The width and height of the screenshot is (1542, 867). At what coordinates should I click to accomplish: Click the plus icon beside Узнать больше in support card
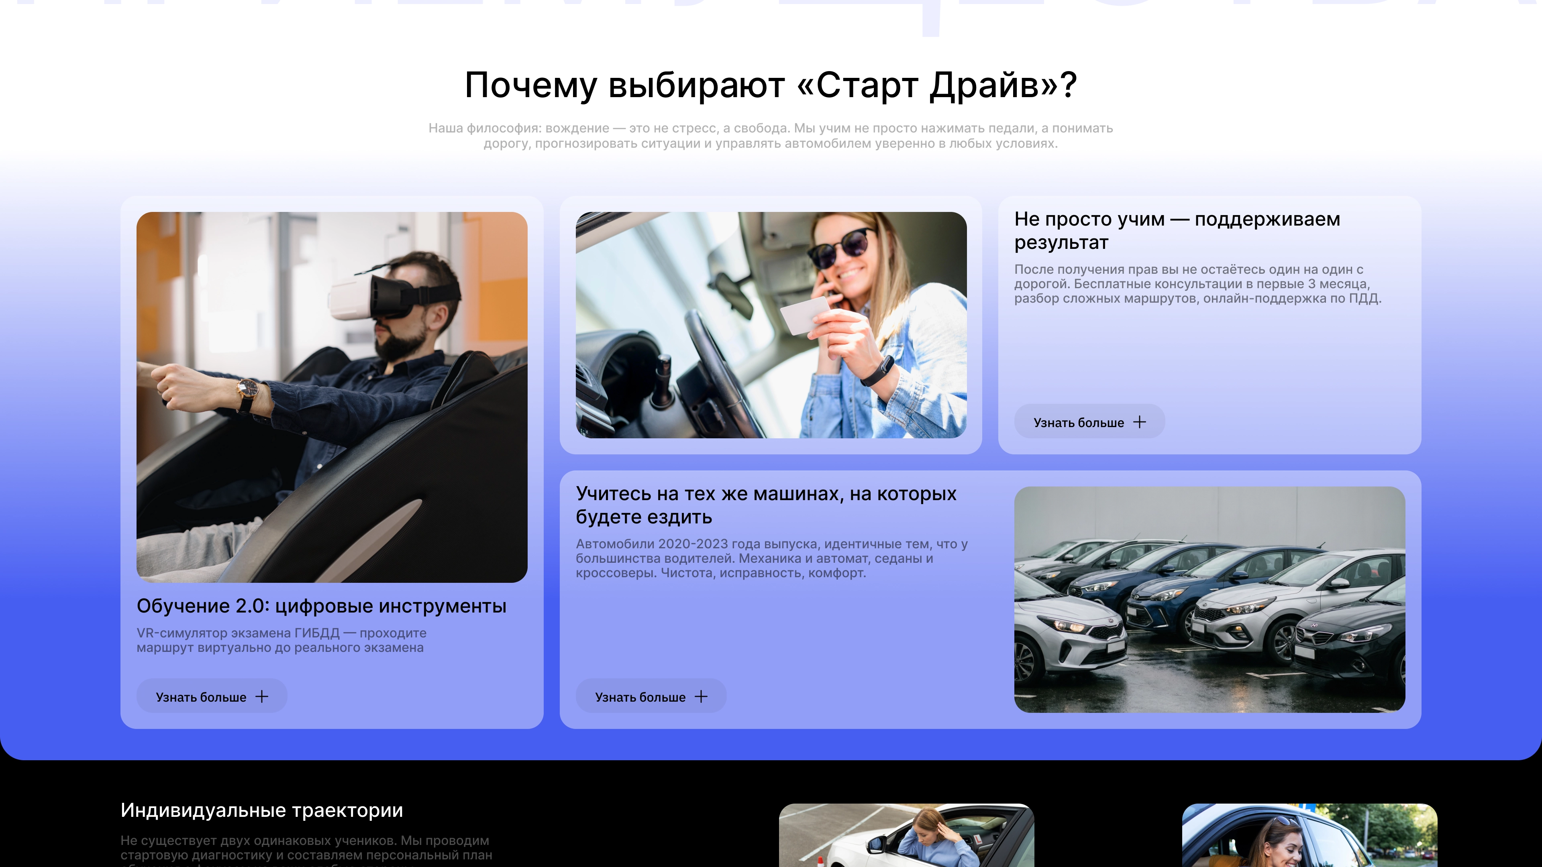click(1140, 422)
